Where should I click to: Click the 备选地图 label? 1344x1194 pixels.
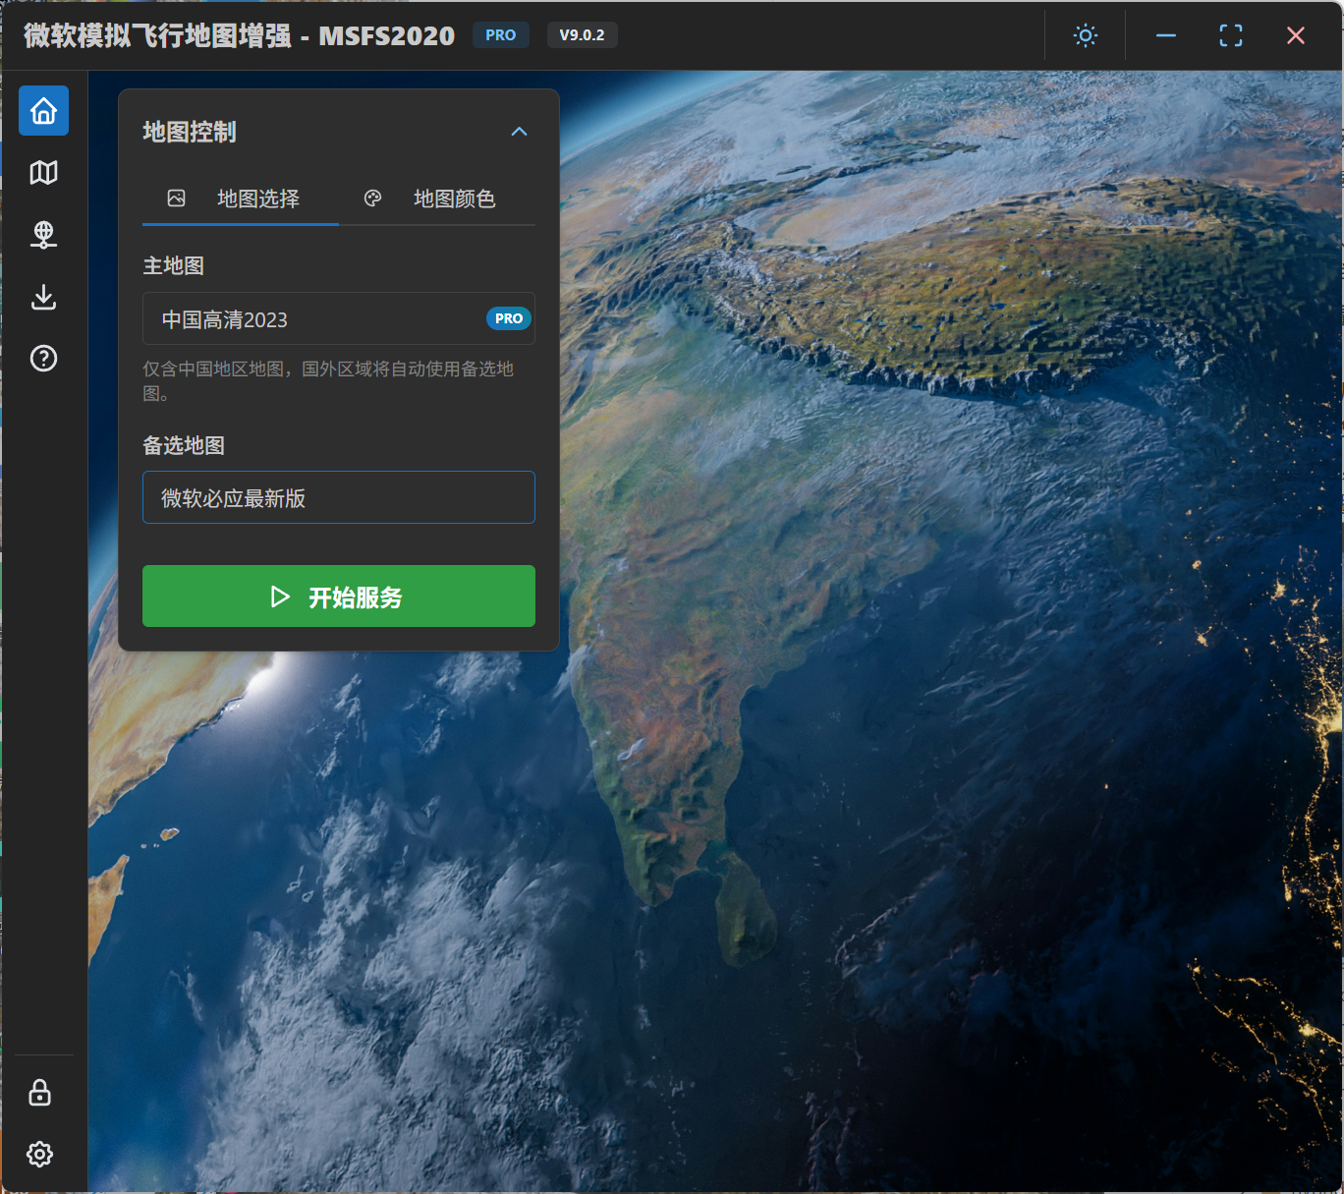point(184,445)
